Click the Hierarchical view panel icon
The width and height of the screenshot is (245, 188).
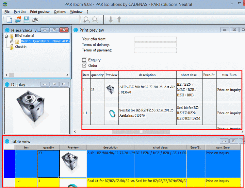coord(7,30)
